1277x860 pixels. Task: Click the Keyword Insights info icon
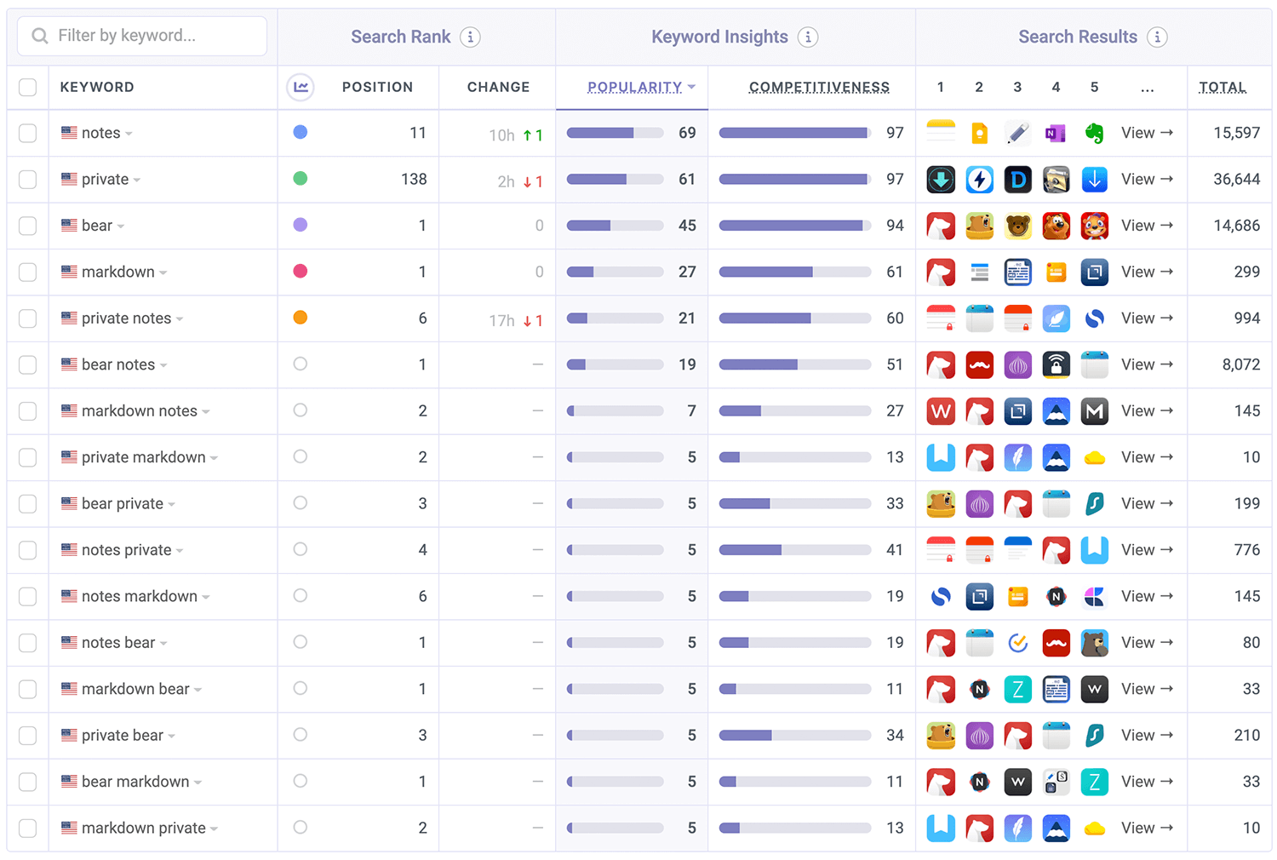coord(808,37)
